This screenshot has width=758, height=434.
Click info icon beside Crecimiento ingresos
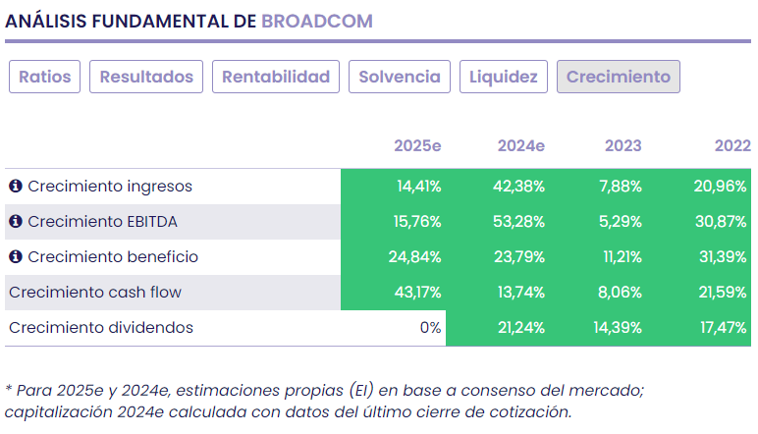(16, 187)
